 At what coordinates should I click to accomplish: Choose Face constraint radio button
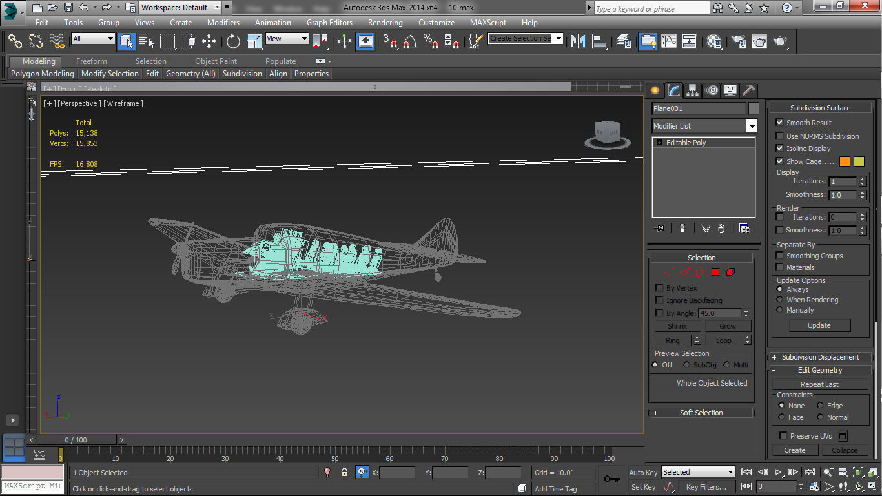(x=781, y=417)
